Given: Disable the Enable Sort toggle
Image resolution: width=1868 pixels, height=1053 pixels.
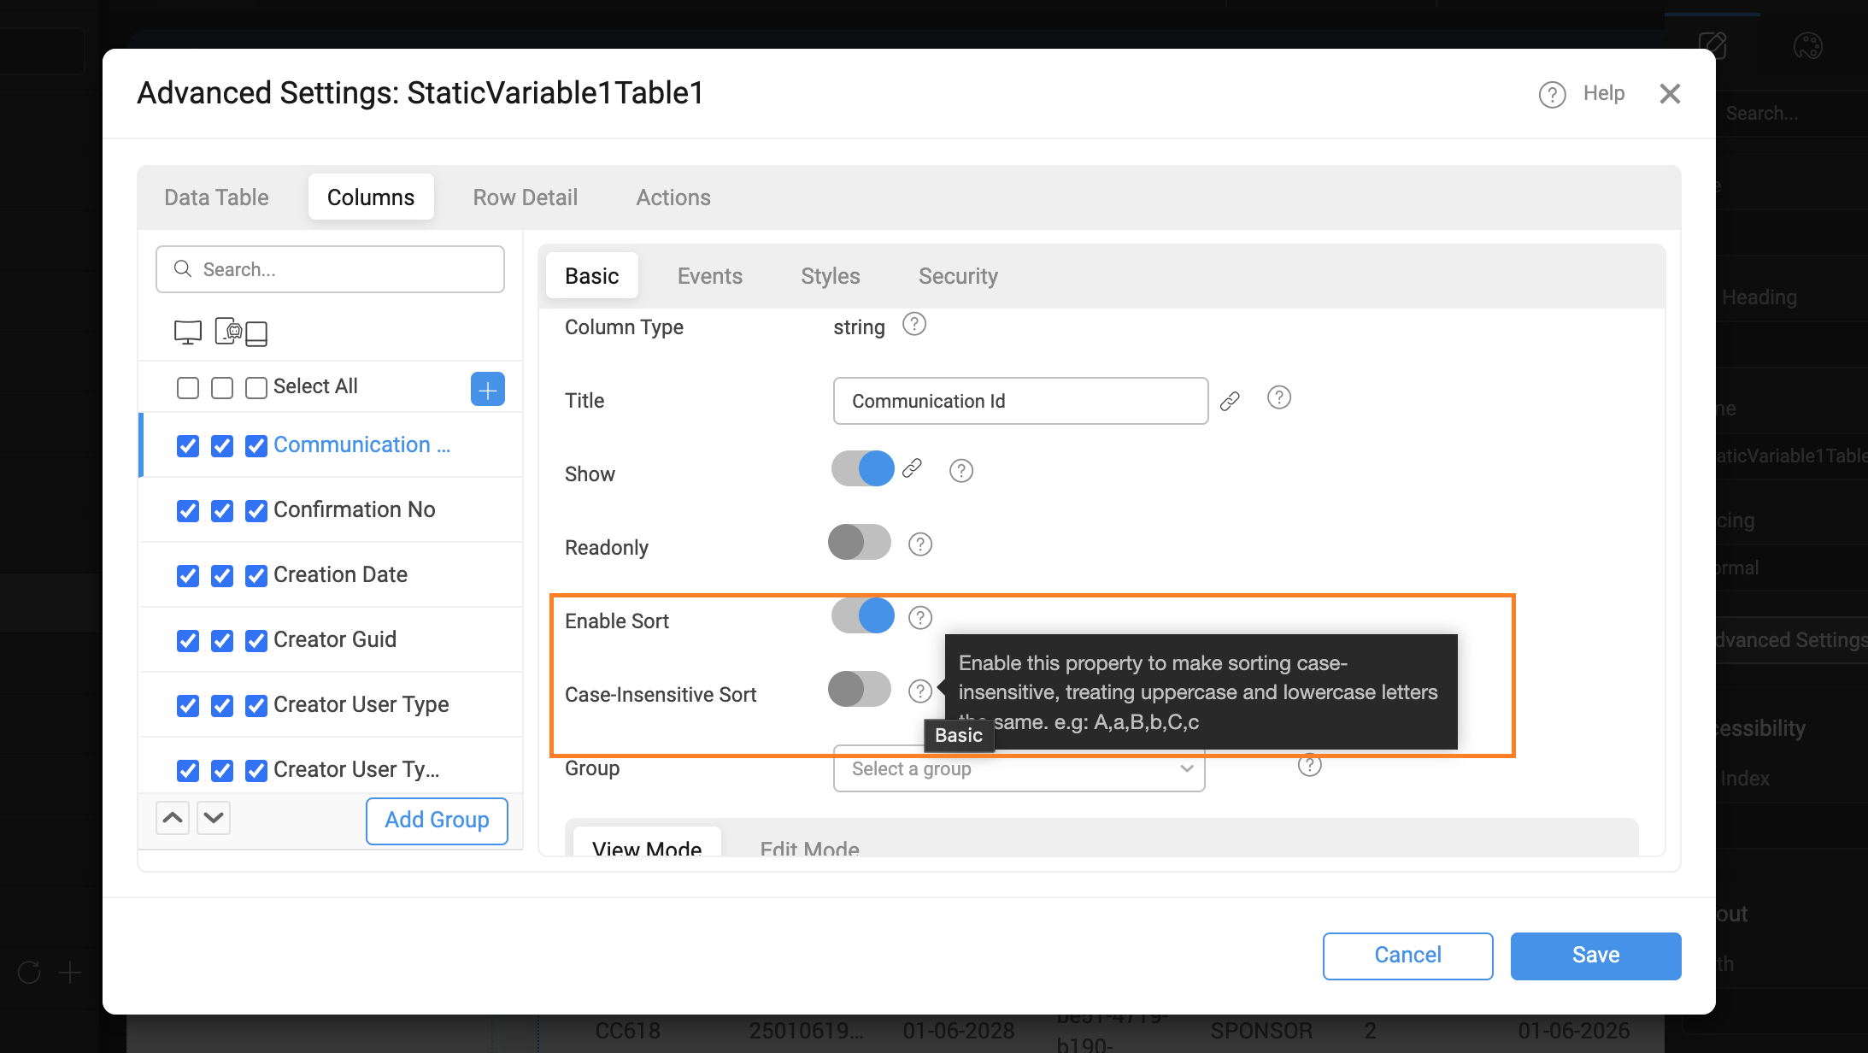Looking at the screenshot, I should click(863, 616).
